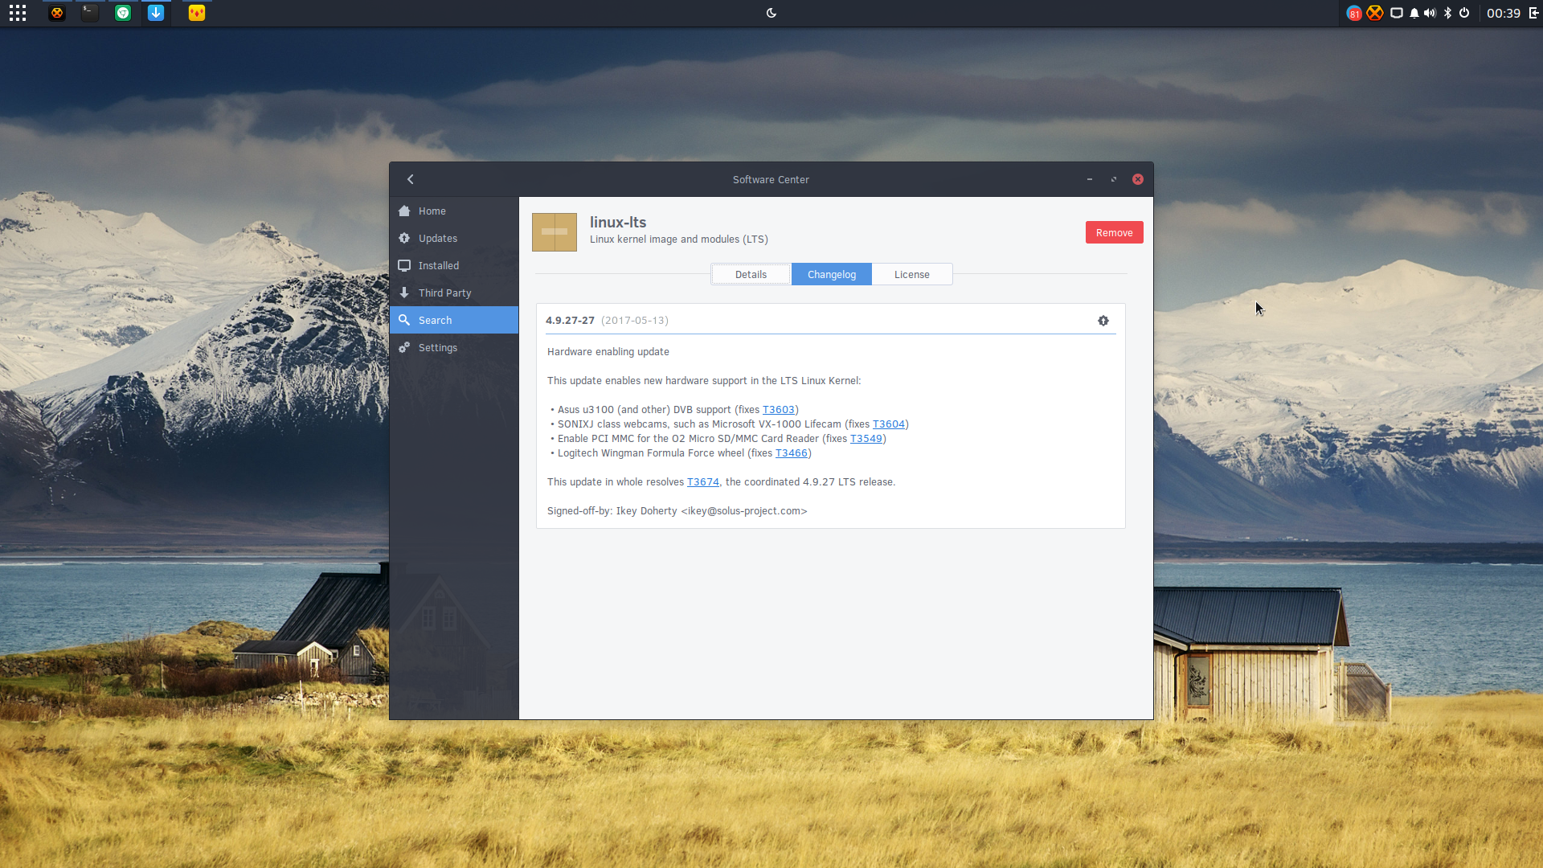
Task: Minimize the Software Center window
Action: point(1090,179)
